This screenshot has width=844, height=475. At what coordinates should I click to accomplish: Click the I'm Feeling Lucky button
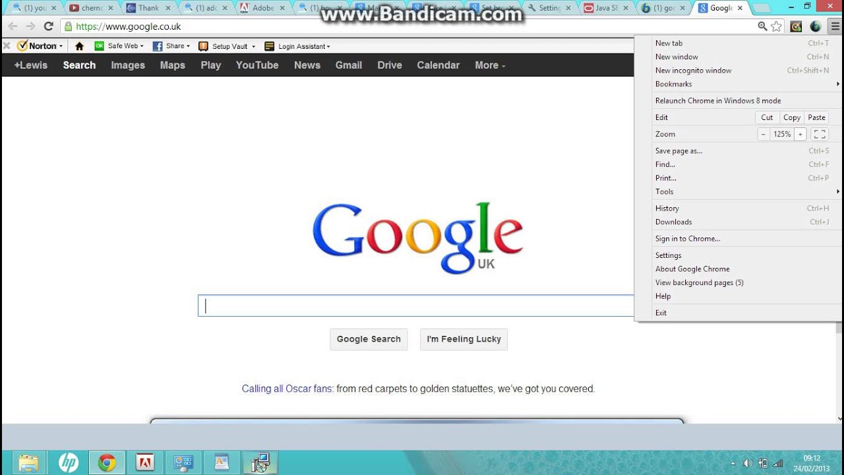(464, 339)
